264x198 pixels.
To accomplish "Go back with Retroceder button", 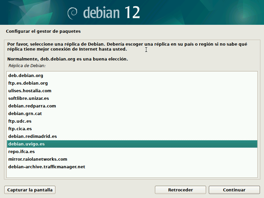I will (x=180, y=190).
